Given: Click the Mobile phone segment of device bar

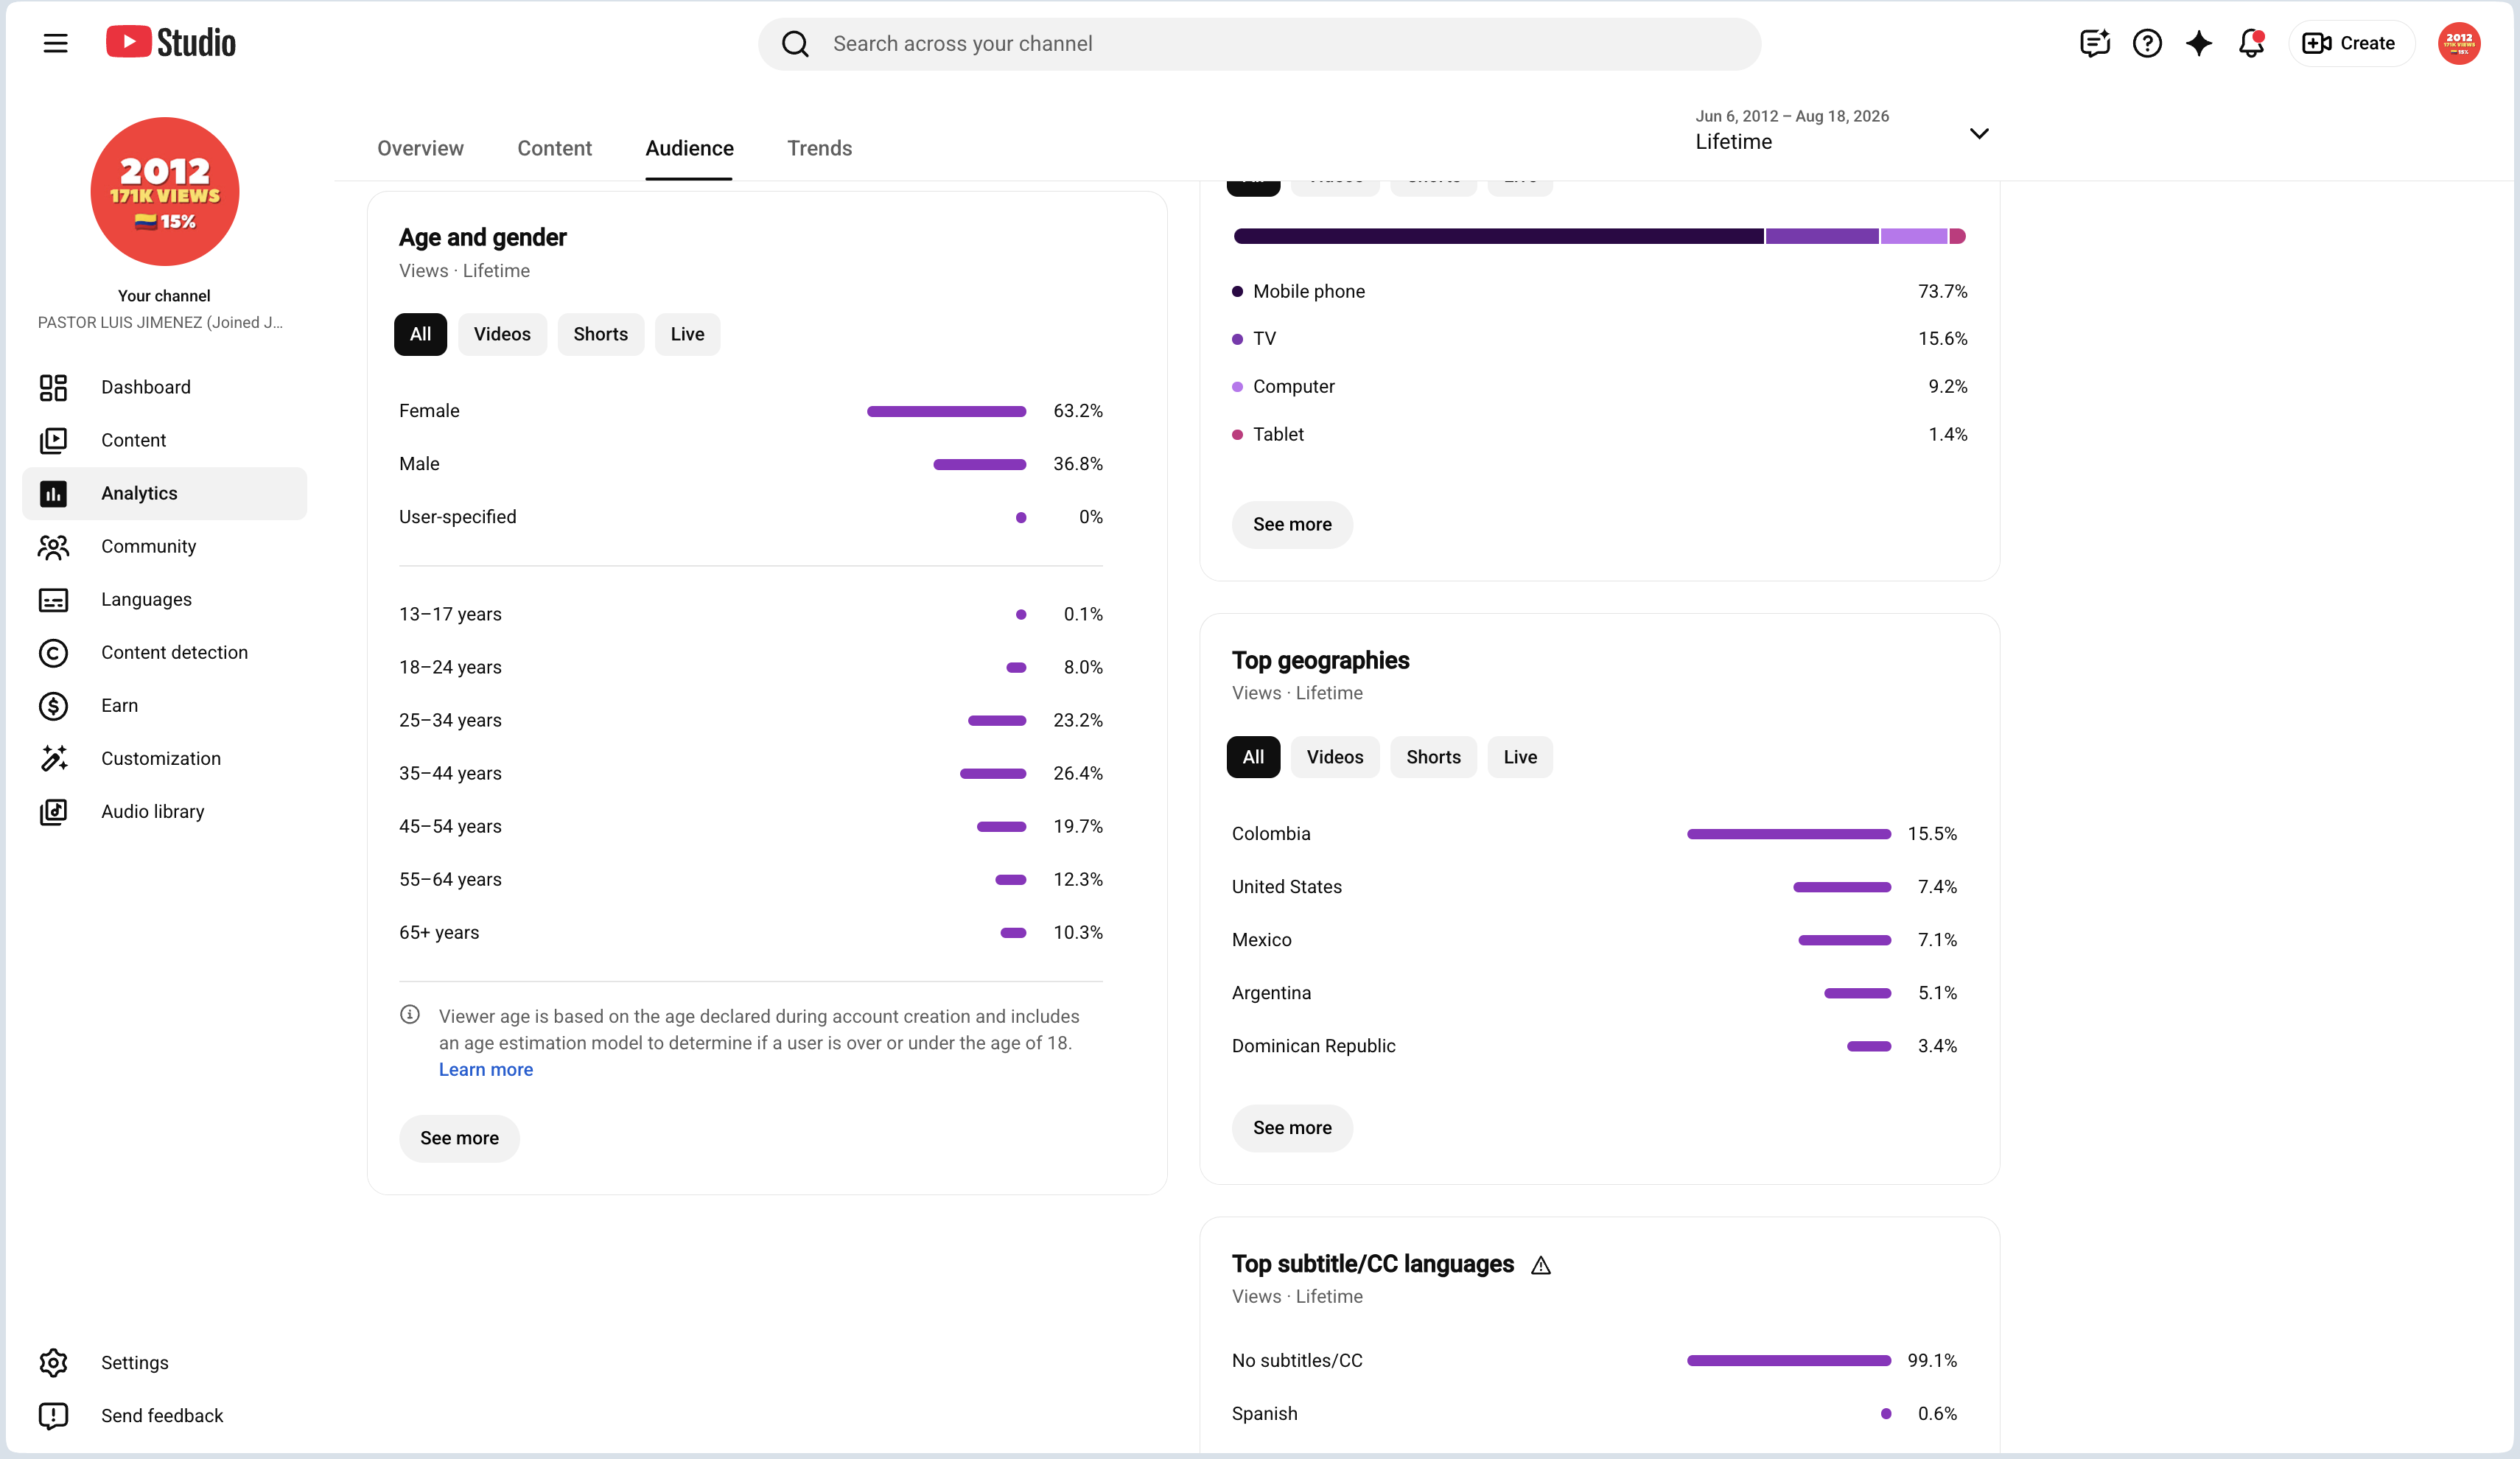Looking at the screenshot, I should 1498,236.
